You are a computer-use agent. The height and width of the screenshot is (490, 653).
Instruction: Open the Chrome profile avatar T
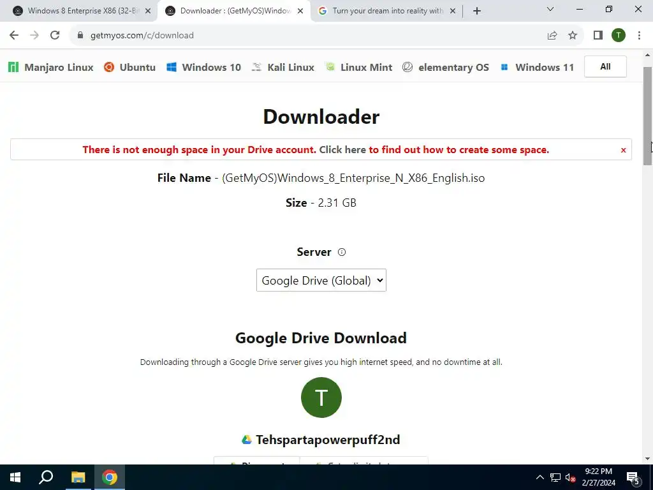(619, 36)
